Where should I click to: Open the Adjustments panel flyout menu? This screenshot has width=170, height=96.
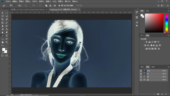point(168,35)
